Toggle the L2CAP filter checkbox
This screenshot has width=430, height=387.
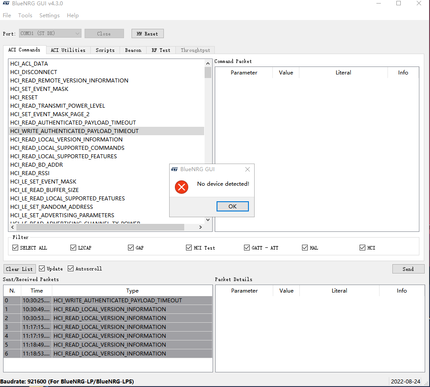point(73,248)
